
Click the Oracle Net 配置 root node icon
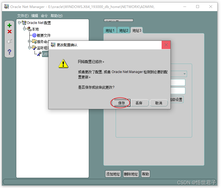click(x=24, y=23)
